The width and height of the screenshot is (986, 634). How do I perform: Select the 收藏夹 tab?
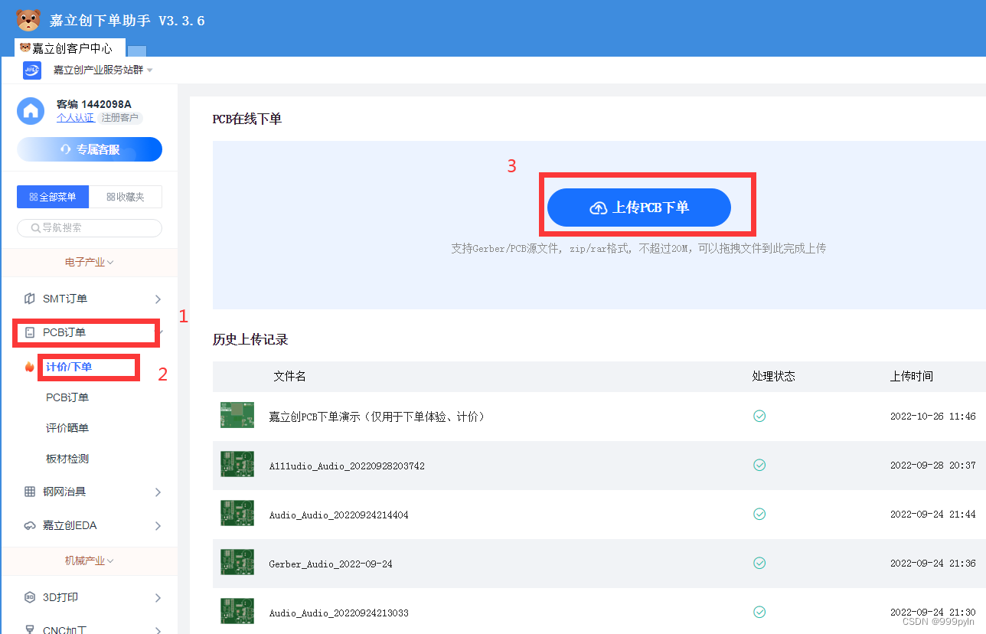(x=126, y=197)
